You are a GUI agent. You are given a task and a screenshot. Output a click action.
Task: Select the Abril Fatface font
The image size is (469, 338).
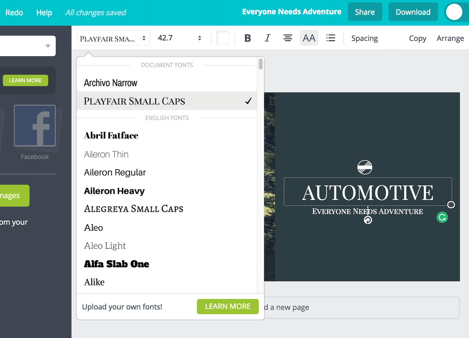111,135
